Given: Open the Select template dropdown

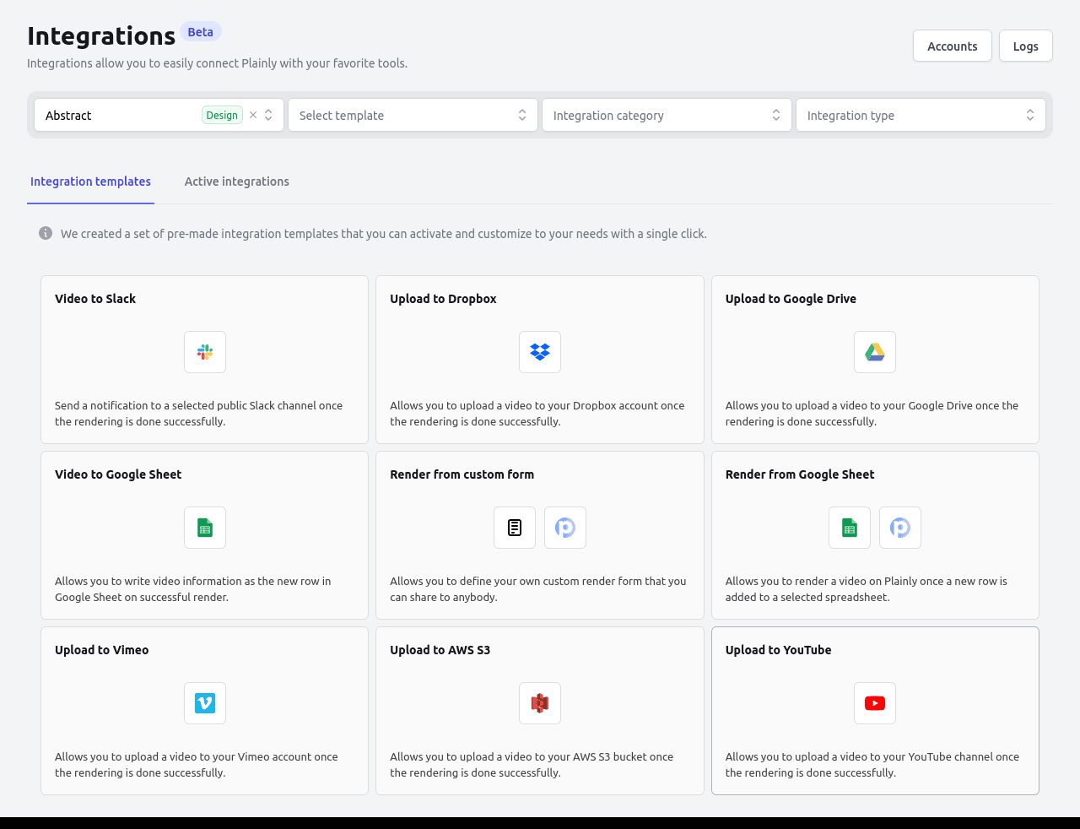Looking at the screenshot, I should pyautogui.click(x=413, y=115).
